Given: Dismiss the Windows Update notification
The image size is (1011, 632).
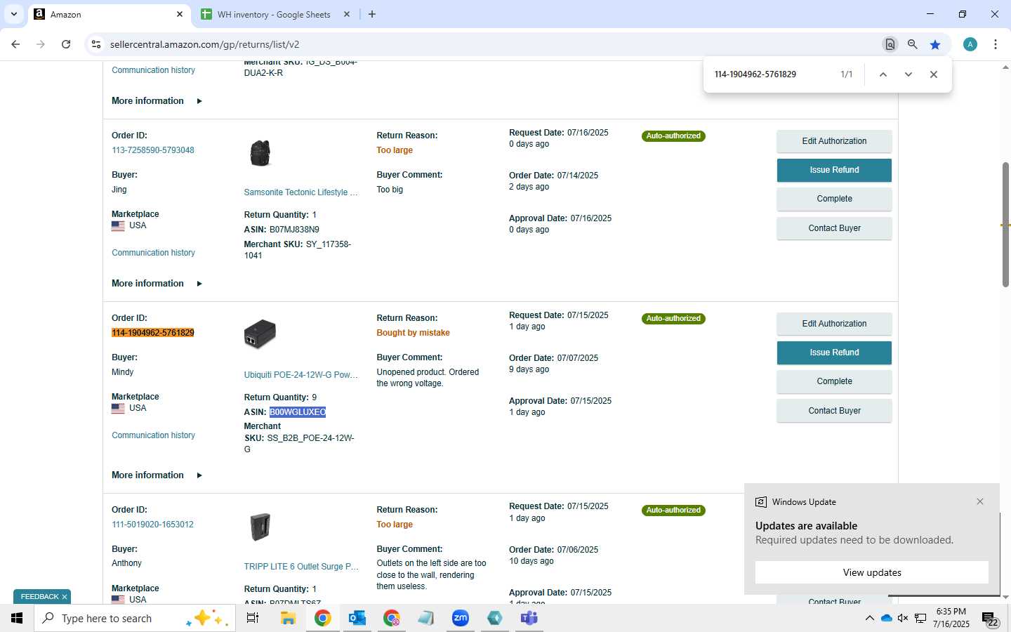Looking at the screenshot, I should pyautogui.click(x=980, y=501).
